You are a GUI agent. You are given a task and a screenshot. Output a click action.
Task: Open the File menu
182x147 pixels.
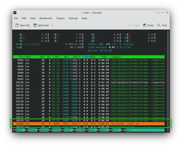click(x=16, y=18)
